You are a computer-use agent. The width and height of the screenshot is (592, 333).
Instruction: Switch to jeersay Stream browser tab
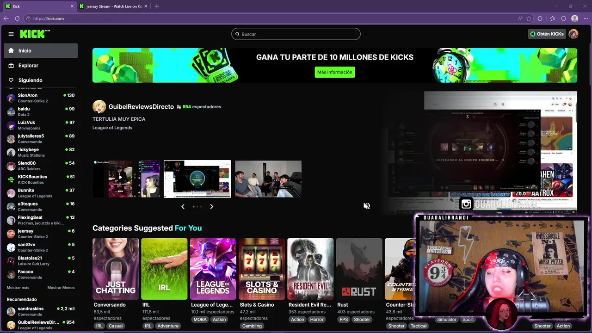click(113, 6)
